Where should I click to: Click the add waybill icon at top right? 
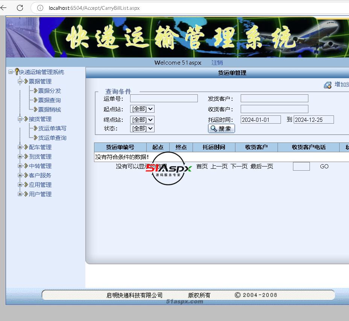[x=328, y=85]
